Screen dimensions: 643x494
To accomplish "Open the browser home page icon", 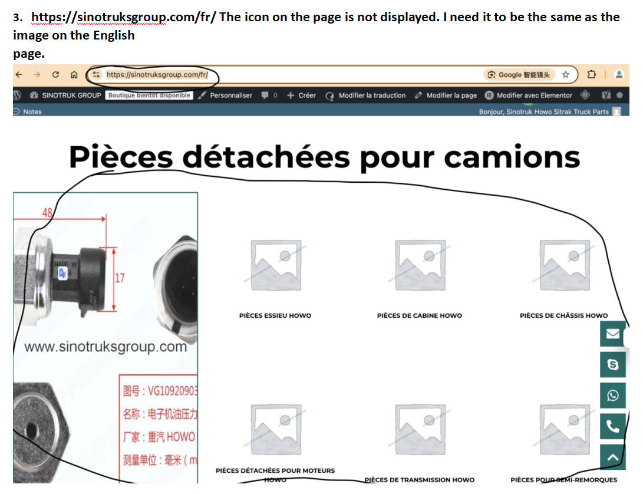I will tap(74, 75).
